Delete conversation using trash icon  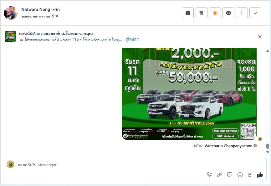pyautogui.click(x=201, y=13)
